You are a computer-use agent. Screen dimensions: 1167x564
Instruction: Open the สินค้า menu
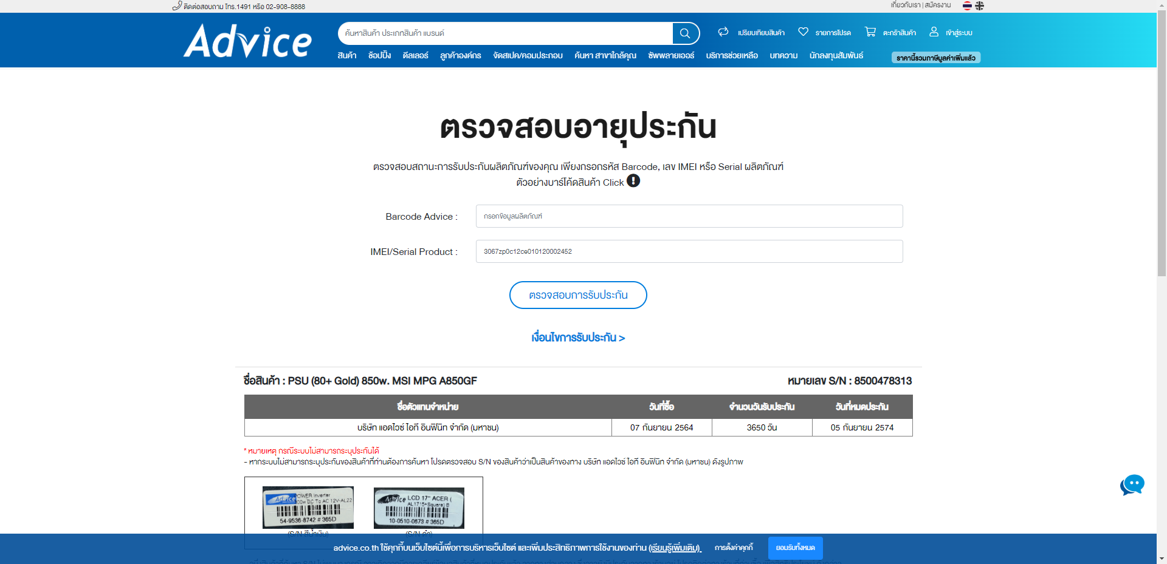coord(347,55)
